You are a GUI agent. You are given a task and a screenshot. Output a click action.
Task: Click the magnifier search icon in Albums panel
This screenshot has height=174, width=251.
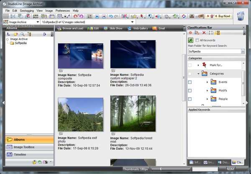point(23,34)
